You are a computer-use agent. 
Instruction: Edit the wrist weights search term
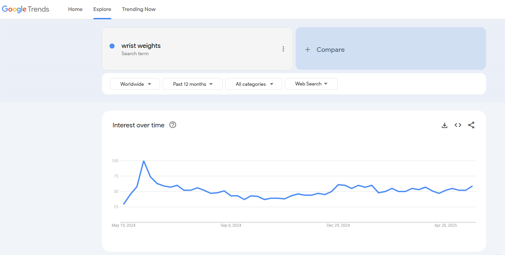[141, 46]
